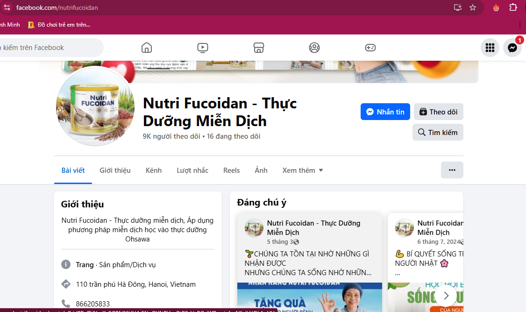Switch to the Reels tab
Screen dimensions: 526x312
[x=231, y=170]
